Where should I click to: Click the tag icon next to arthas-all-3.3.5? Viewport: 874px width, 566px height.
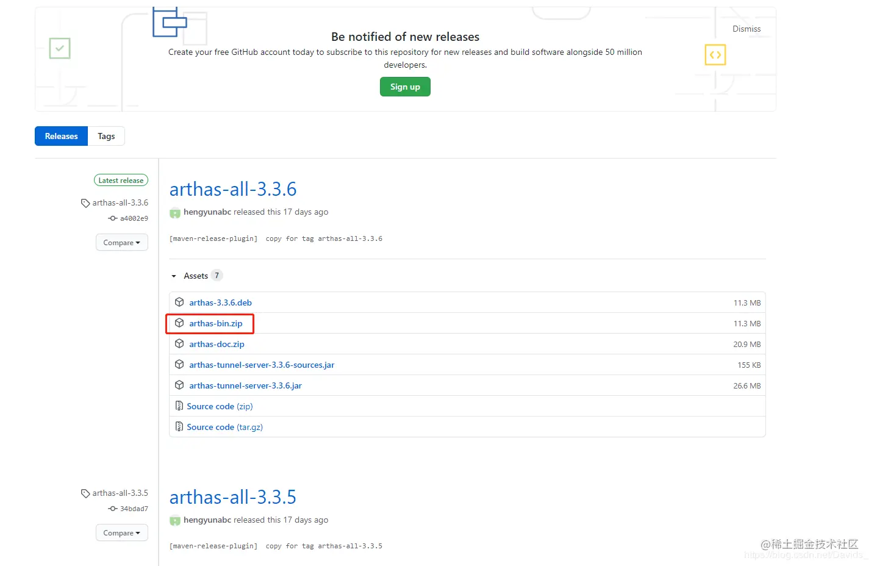click(85, 493)
